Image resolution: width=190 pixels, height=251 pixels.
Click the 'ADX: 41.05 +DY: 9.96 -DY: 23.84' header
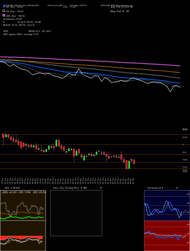(x=24, y=192)
